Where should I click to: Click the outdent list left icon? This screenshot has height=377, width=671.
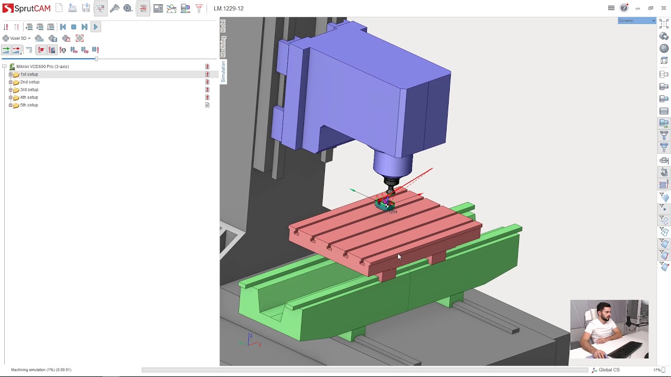[x=40, y=27]
